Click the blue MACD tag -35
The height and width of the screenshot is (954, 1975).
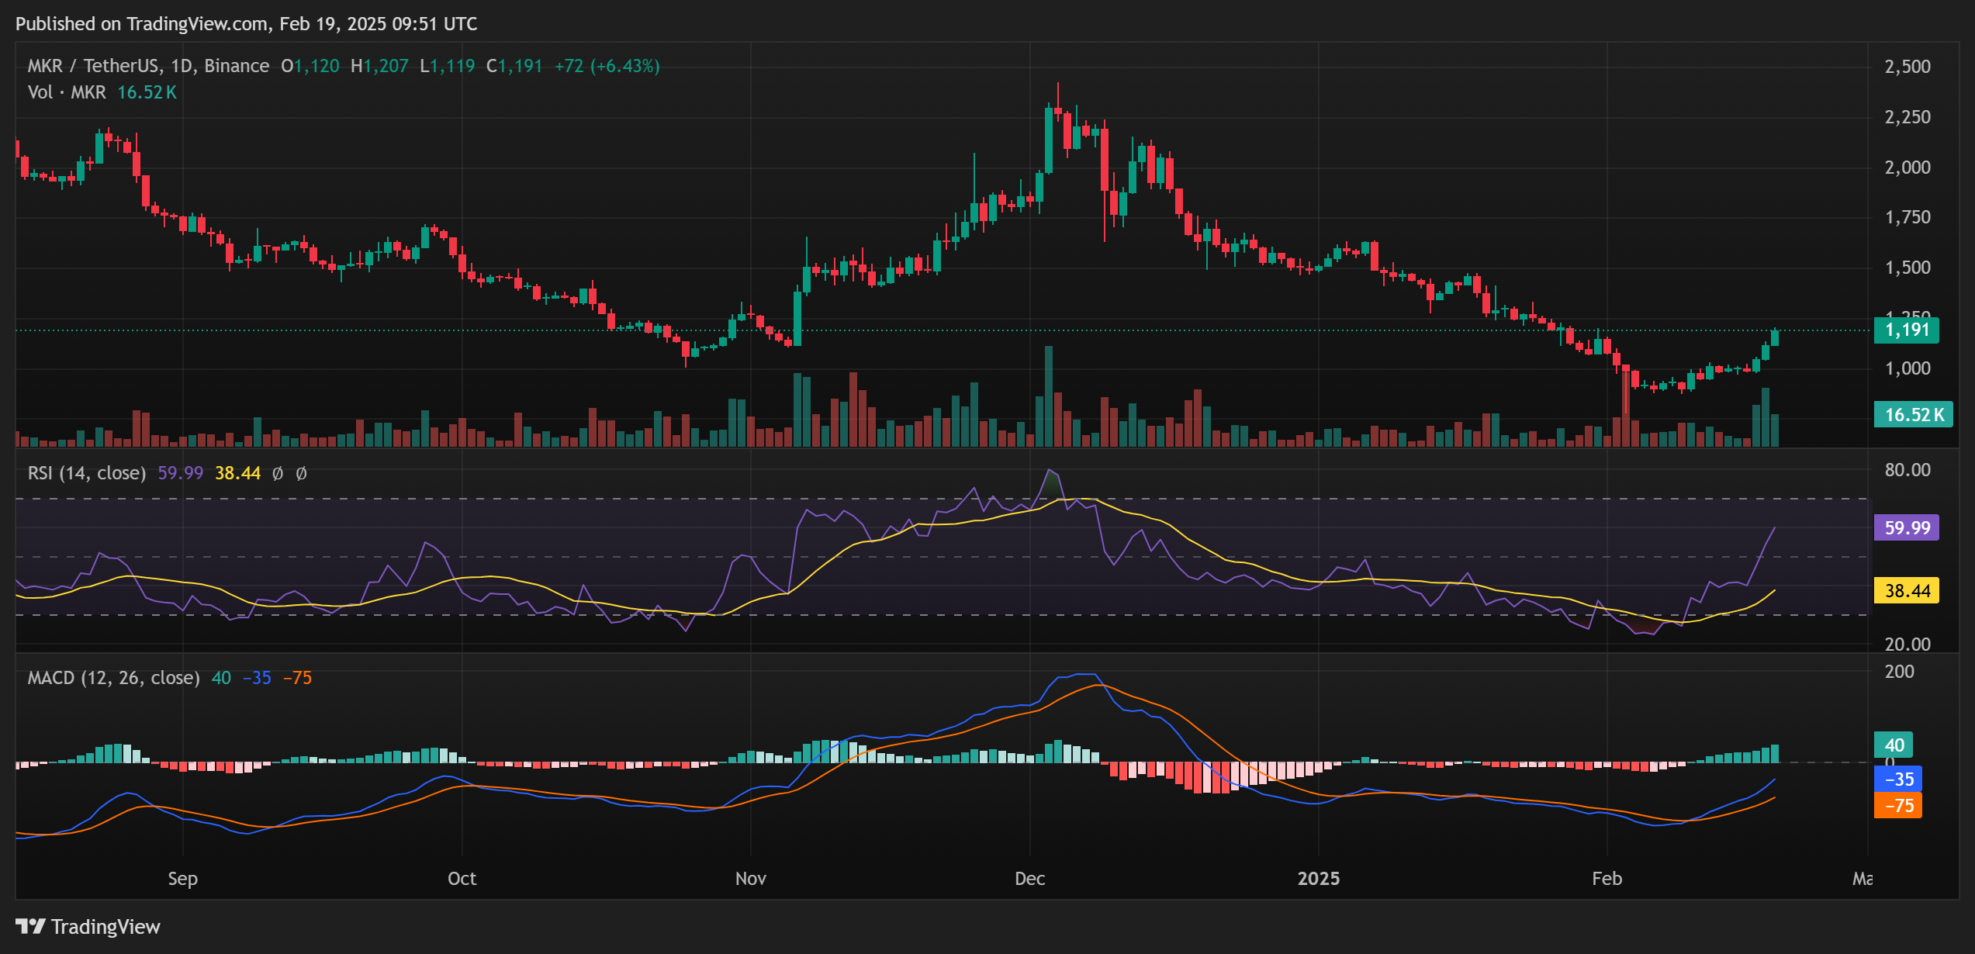pyautogui.click(x=1898, y=779)
